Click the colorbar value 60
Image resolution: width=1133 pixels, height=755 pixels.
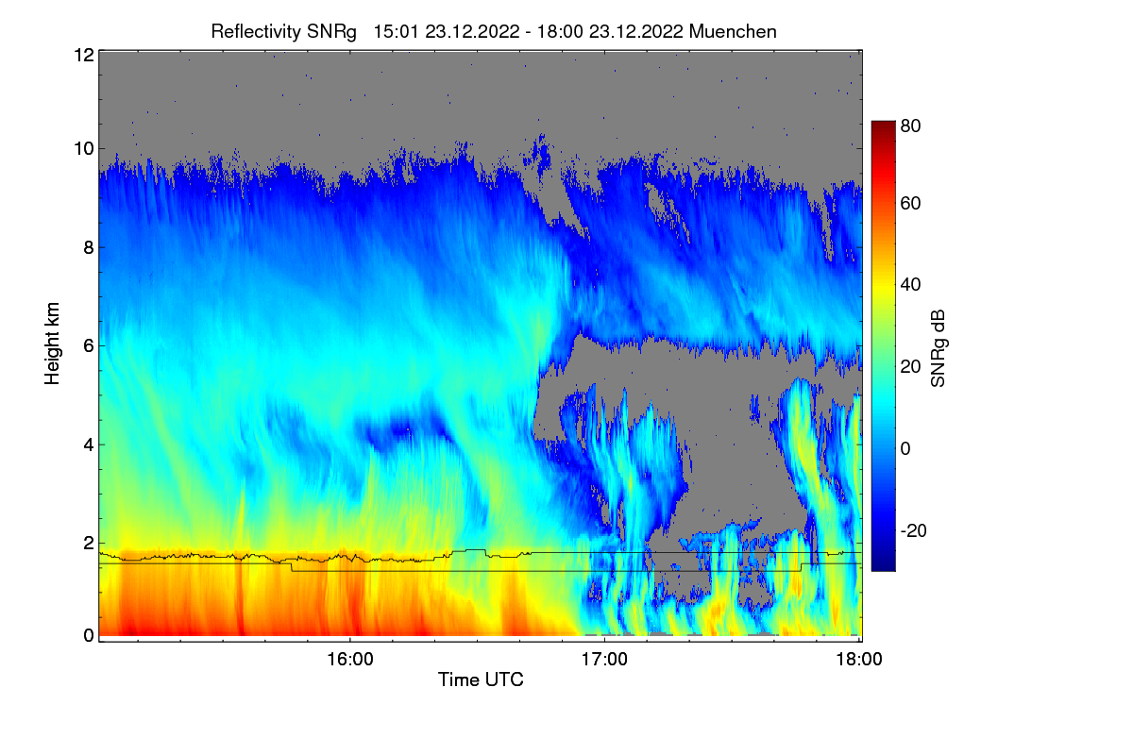coord(911,204)
